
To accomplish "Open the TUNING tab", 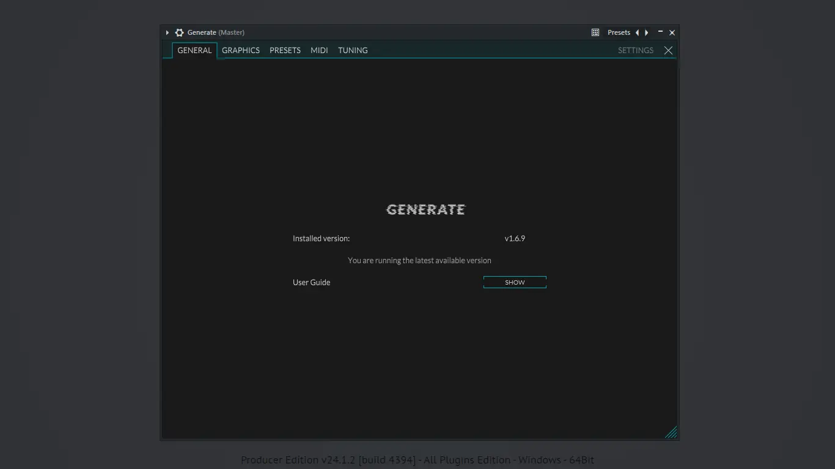I will click(x=353, y=50).
